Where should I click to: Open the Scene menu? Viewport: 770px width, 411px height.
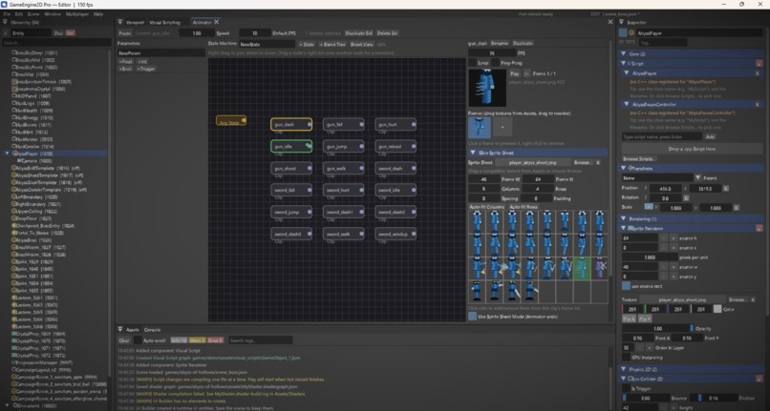click(x=33, y=14)
